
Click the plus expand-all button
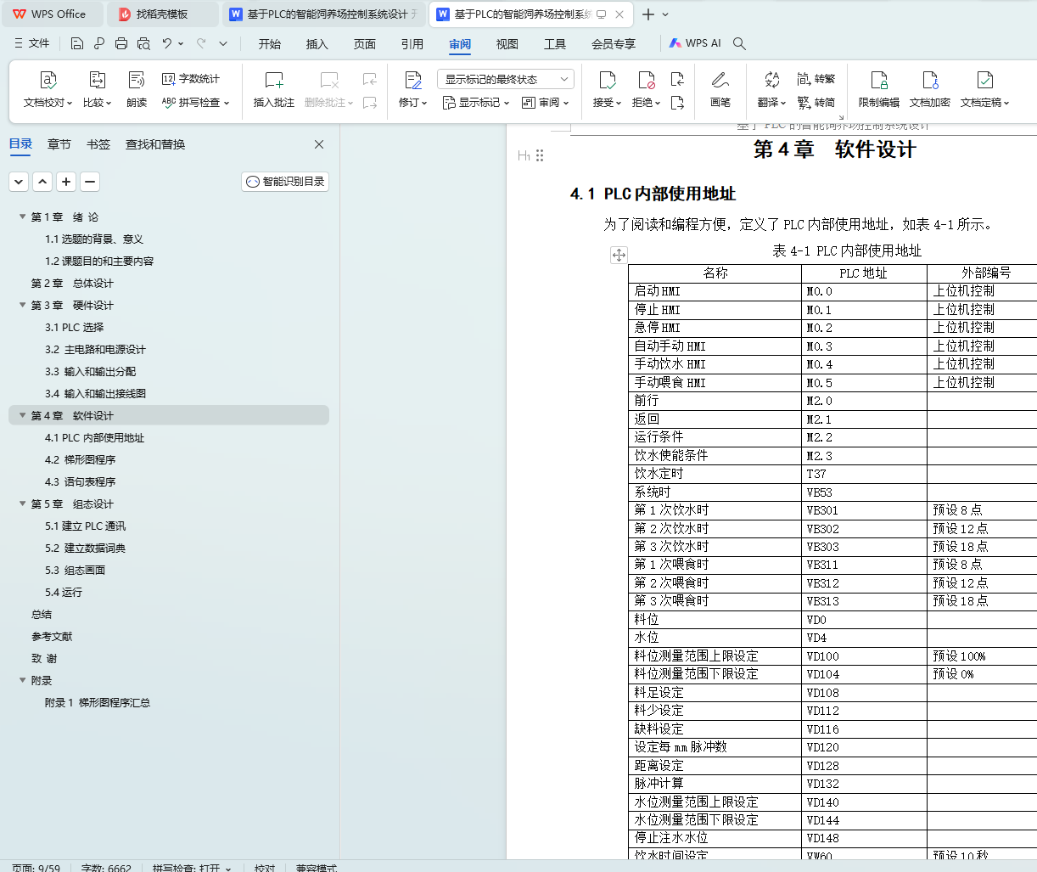66,182
